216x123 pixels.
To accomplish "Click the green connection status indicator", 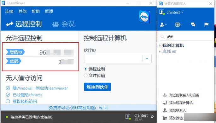I will point(7,117).
